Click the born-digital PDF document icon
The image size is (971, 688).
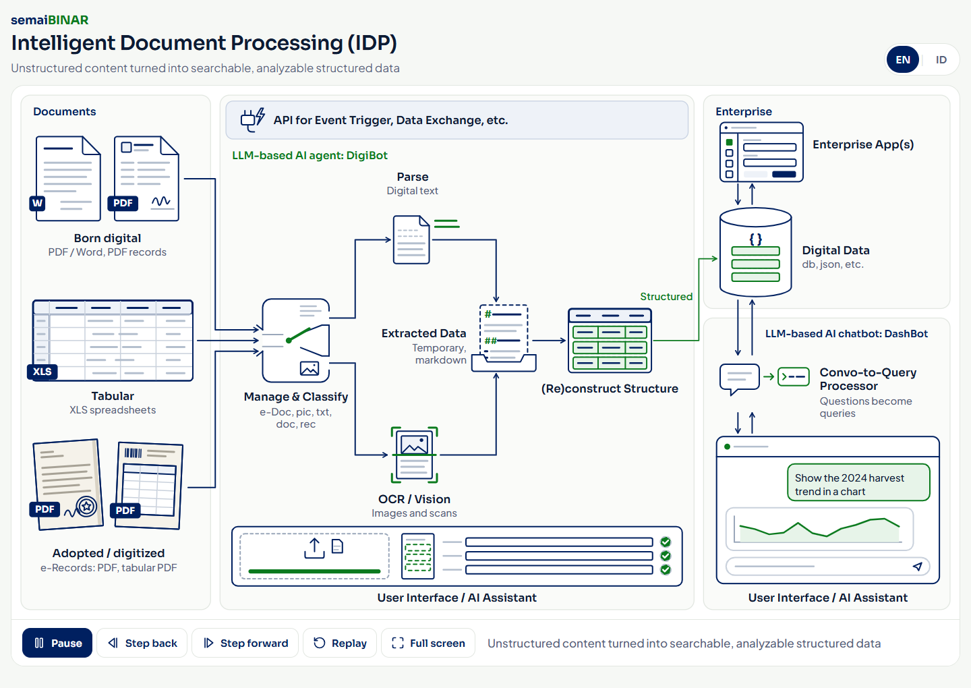pyautogui.click(x=144, y=178)
